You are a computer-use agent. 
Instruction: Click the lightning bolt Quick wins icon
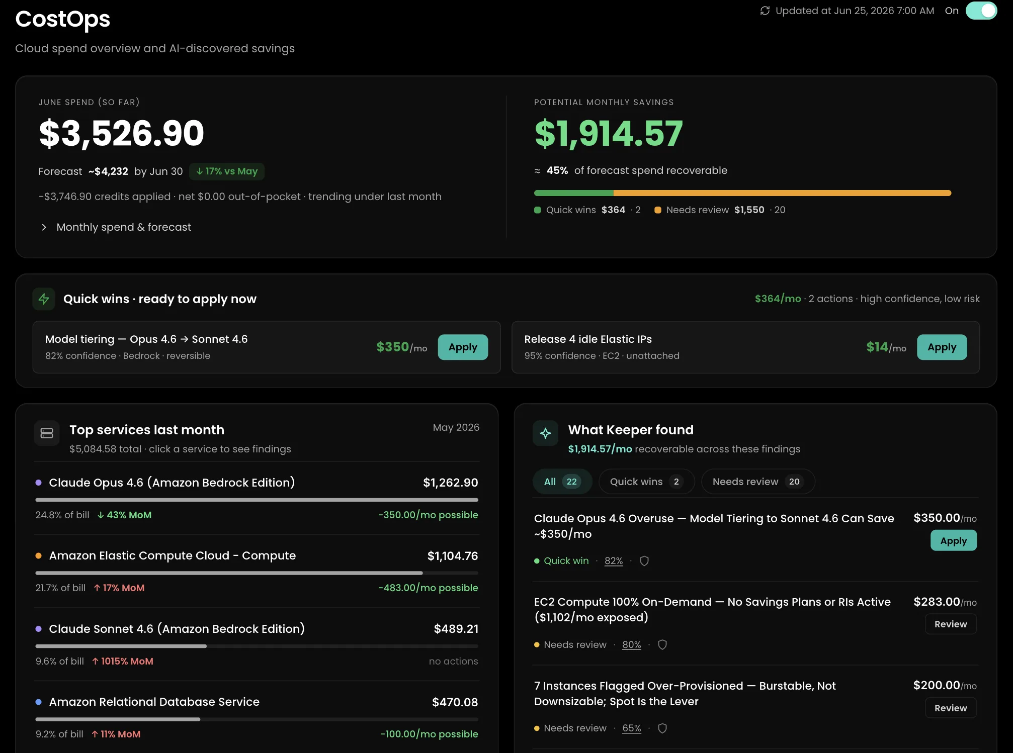(x=44, y=299)
